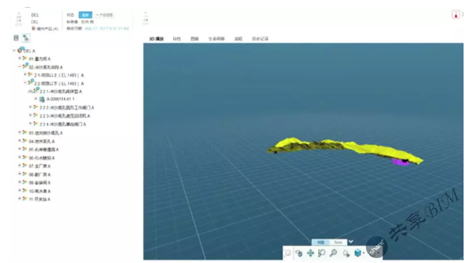Select the 09 tree row label

click(x=39, y=182)
